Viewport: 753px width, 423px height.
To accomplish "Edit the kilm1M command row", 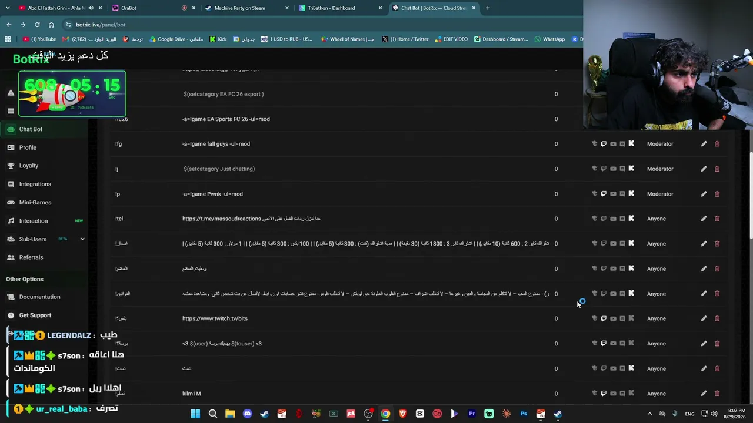I will 704,394.
